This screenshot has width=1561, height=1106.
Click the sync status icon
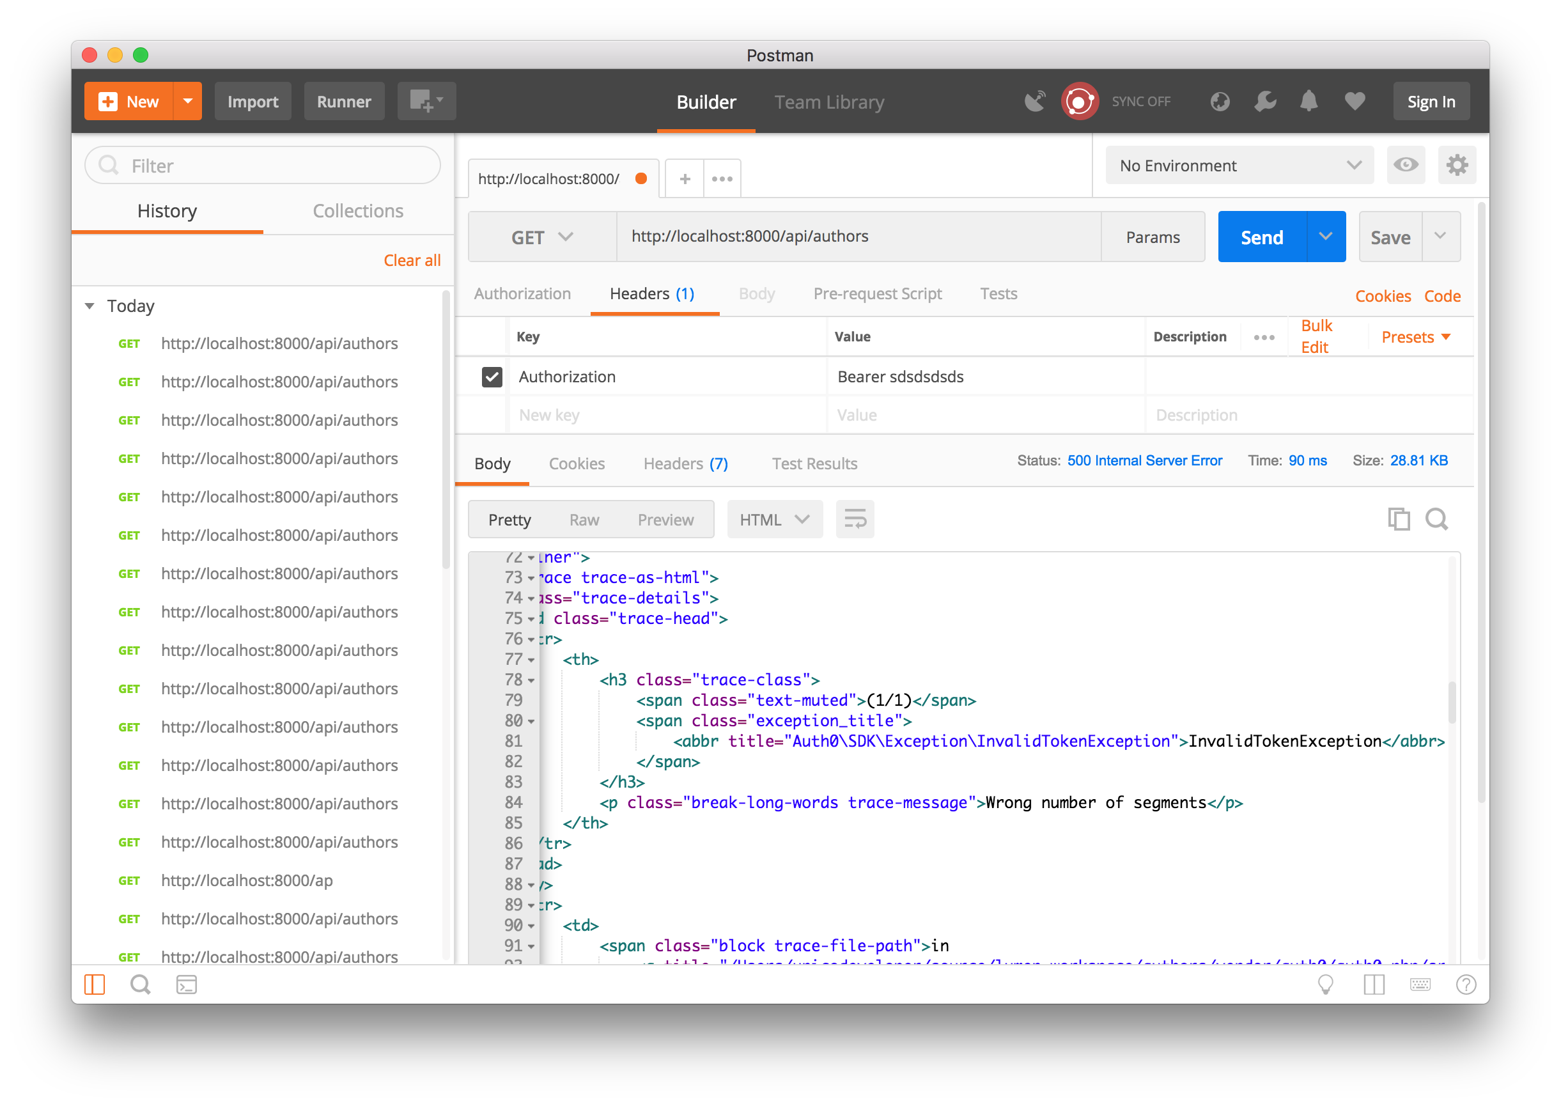(x=1079, y=102)
